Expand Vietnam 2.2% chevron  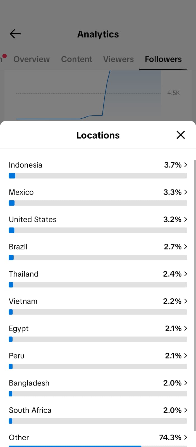[186, 301]
